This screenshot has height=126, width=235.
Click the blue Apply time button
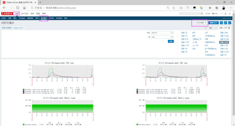coord(171,41)
